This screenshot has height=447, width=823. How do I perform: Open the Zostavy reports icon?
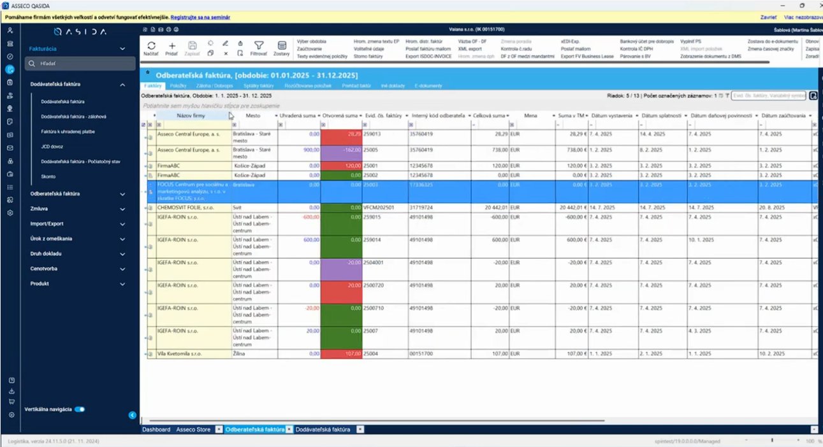click(x=282, y=46)
